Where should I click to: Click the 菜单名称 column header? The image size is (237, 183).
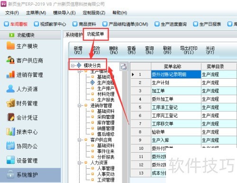point(176,66)
